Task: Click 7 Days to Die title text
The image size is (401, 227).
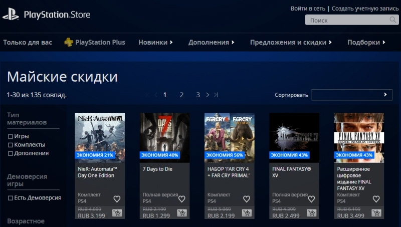Action: 157,169
